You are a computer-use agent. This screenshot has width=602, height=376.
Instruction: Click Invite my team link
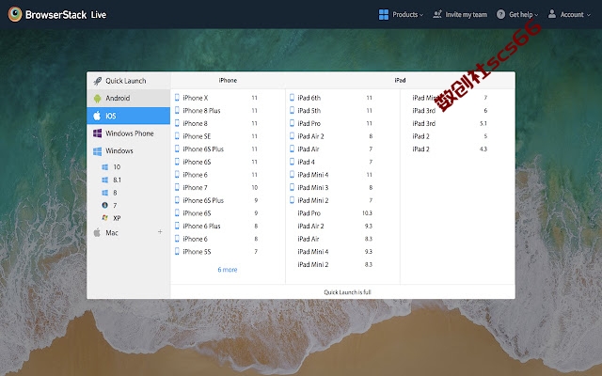(x=467, y=15)
